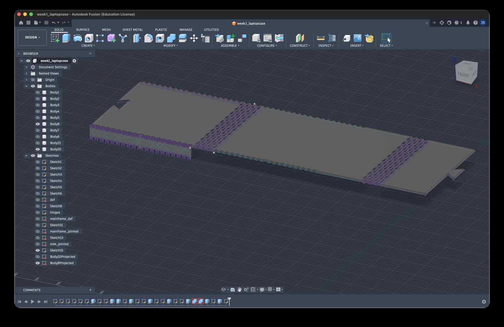Show Body1 using its eye icon
Screen dimensions: 504x327
pyautogui.click(x=37, y=93)
